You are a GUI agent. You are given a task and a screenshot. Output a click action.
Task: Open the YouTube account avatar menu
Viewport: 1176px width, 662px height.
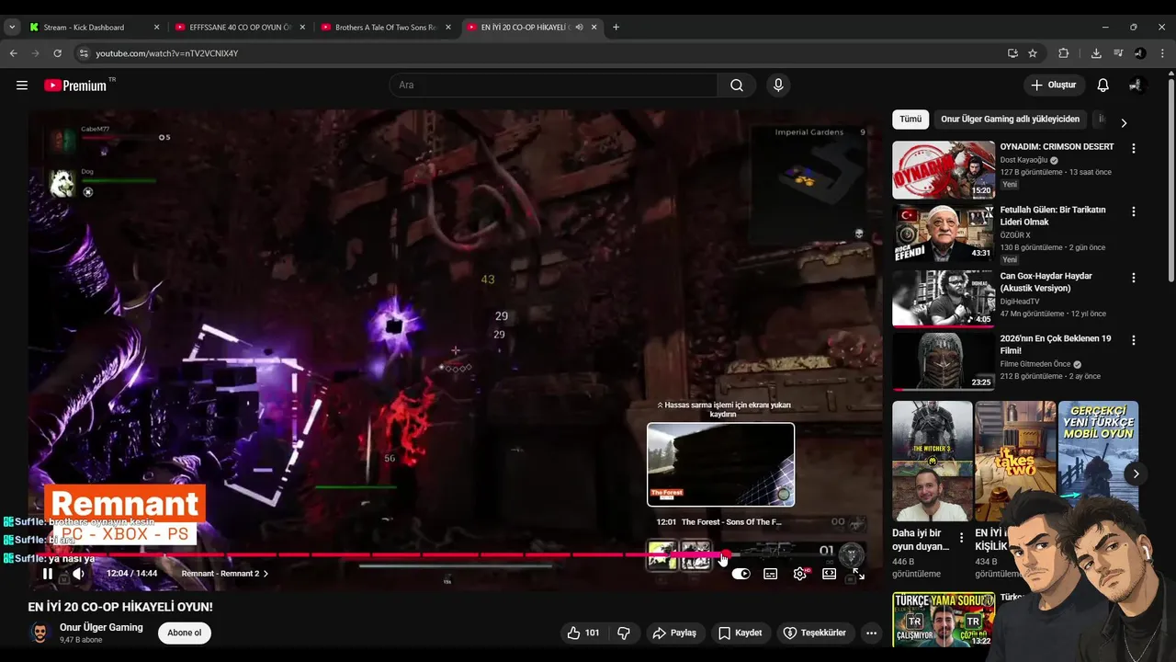(x=1136, y=86)
